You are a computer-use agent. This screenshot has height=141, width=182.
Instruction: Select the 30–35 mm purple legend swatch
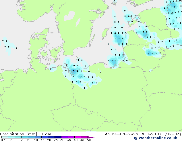tap(65, 137)
